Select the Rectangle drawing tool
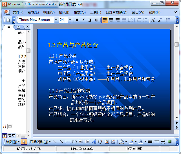This screenshot has height=154, width=181. [68, 142]
